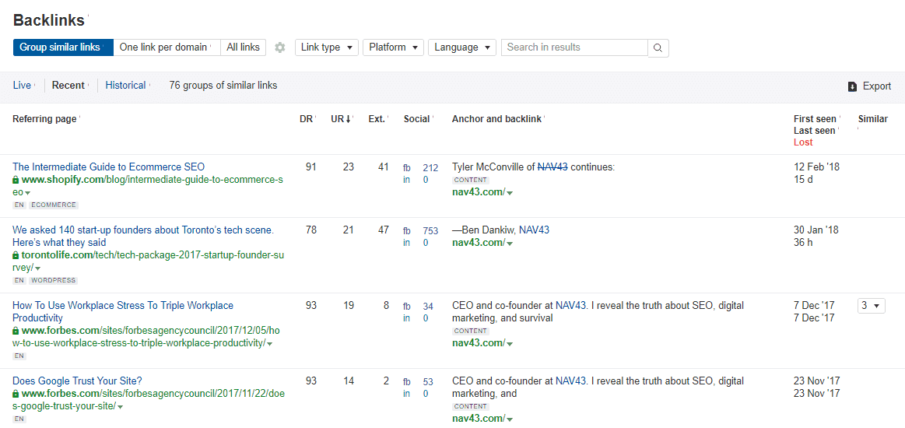Switch to the Recent tab

pos(68,86)
